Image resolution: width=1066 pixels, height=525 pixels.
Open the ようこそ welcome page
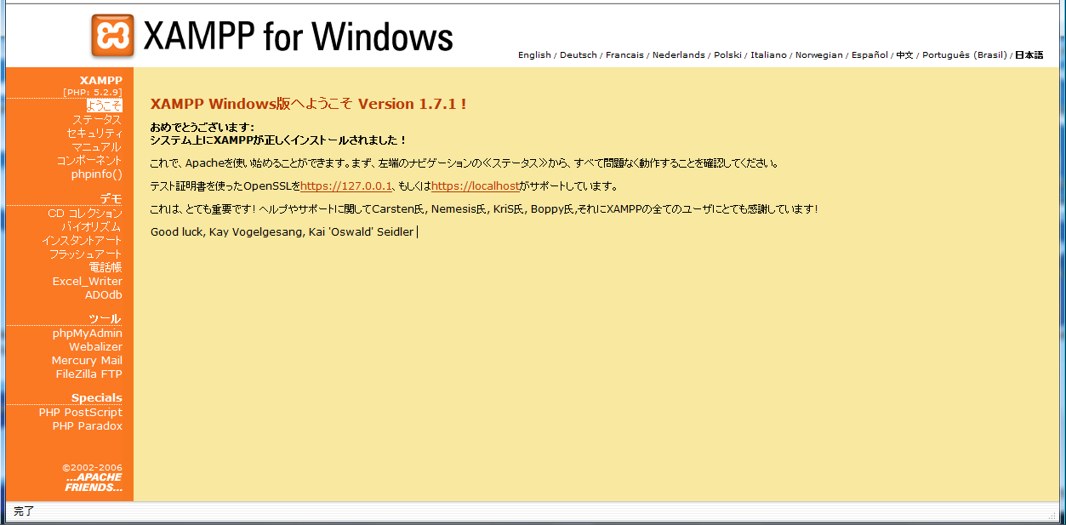(x=105, y=106)
